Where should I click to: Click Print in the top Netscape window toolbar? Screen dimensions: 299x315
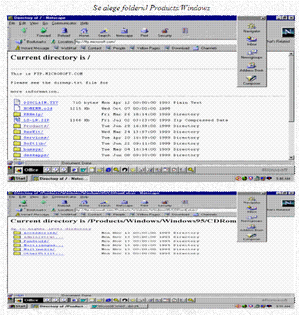click(144, 33)
